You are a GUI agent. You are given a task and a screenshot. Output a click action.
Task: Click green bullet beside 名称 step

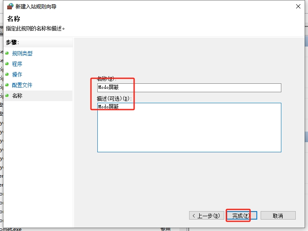7,96
